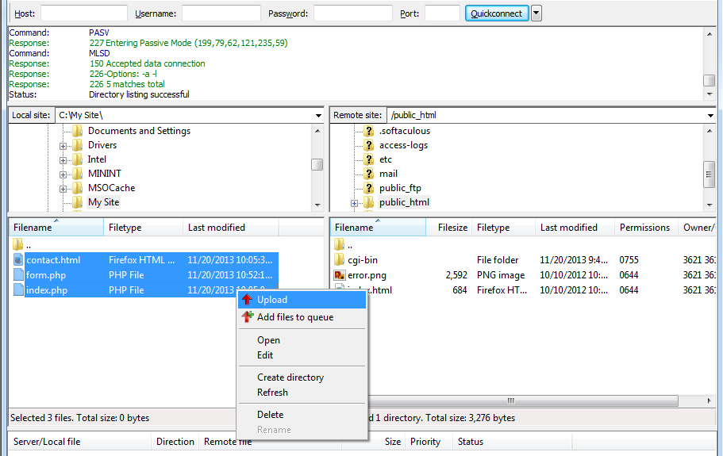The width and height of the screenshot is (723, 456).
Task: Click the contact.html file icon
Action: (x=19, y=260)
